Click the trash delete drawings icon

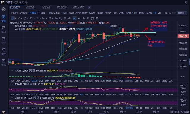point(97,18)
